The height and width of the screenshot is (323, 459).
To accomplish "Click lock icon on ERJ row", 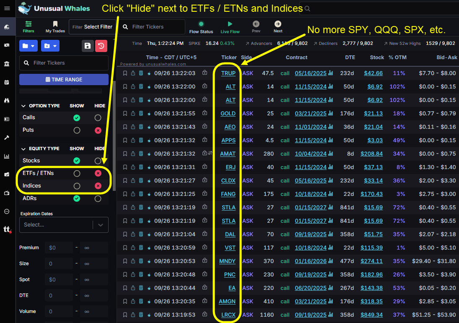I will tap(205, 167).
